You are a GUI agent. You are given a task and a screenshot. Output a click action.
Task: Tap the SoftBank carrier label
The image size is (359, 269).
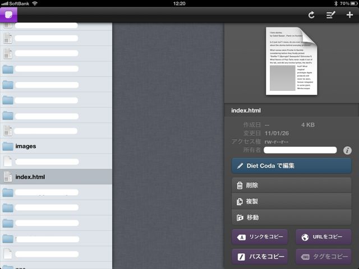click(x=19, y=3)
